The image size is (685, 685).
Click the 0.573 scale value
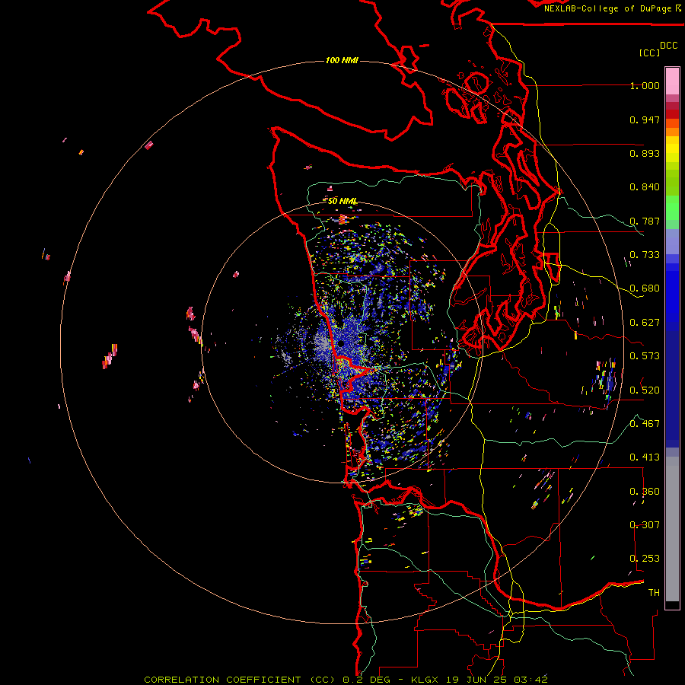[x=645, y=356]
